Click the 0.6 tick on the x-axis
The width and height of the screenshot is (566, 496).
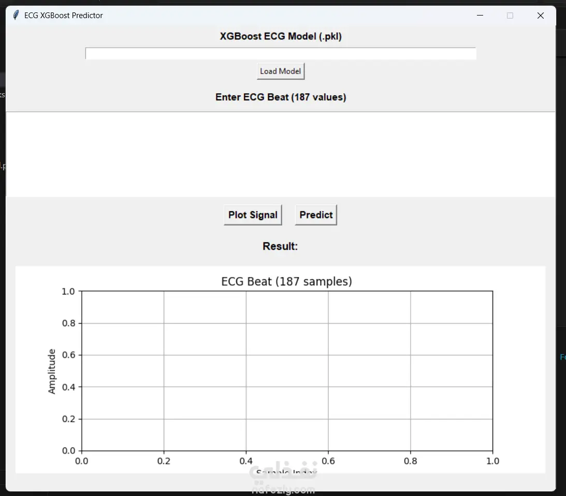click(x=328, y=461)
